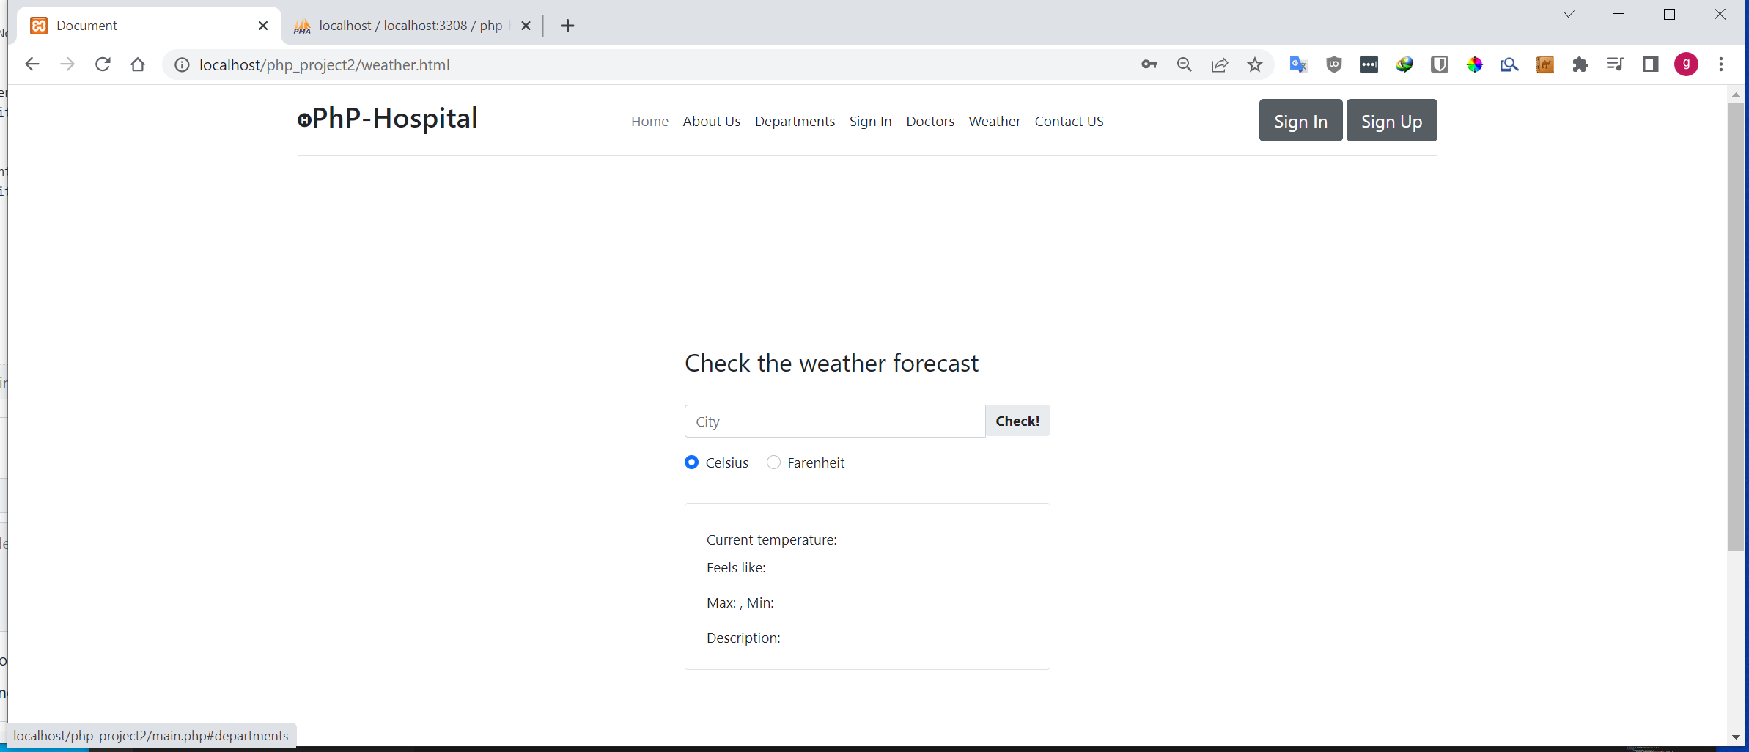Click the page vertical scrollbar thumb
The image size is (1749, 752).
pos(1735,326)
